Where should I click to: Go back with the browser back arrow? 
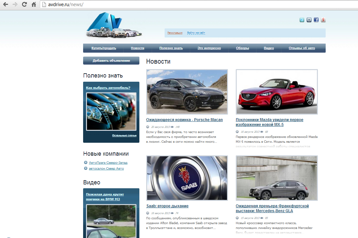coord(6,4)
